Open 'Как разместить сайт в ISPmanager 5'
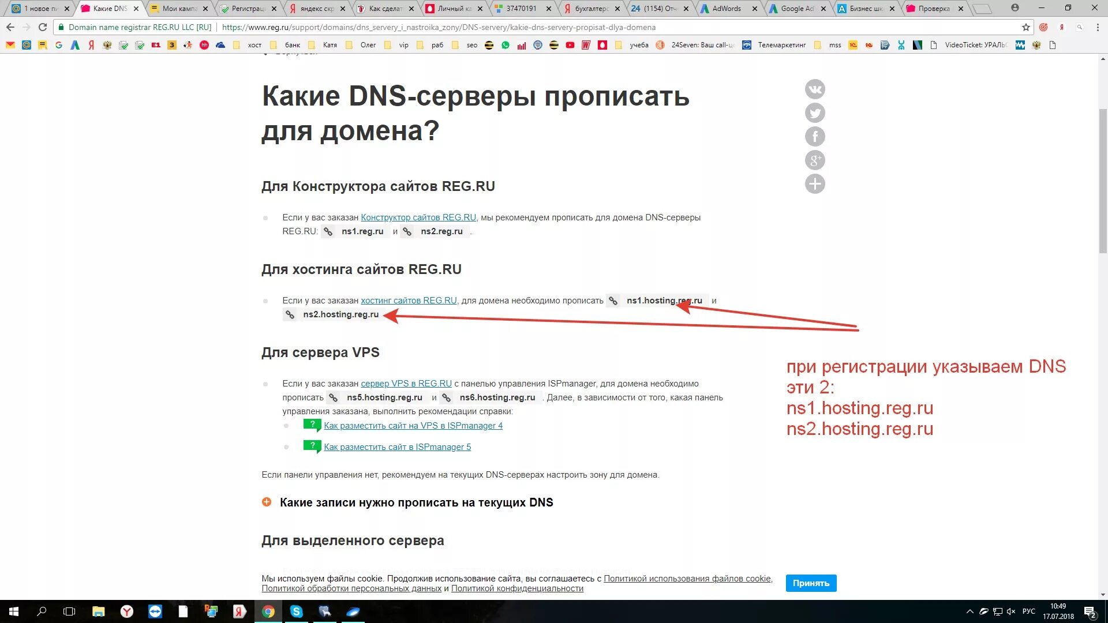Screen dimensions: 1108x623 [397, 447]
